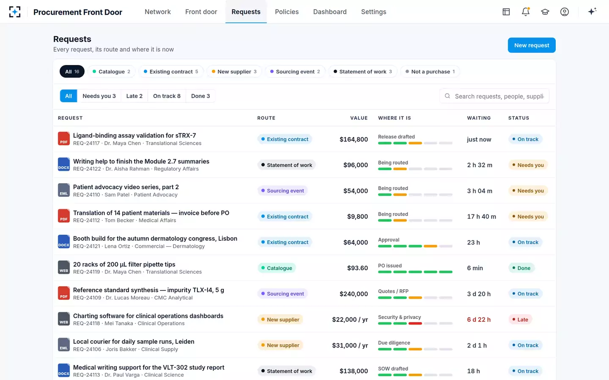609x380 pixels.
Task: Focus the Search requests input field
Action: click(494, 96)
